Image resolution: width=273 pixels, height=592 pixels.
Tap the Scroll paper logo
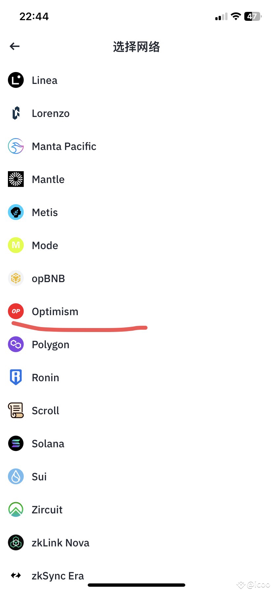coord(16,411)
